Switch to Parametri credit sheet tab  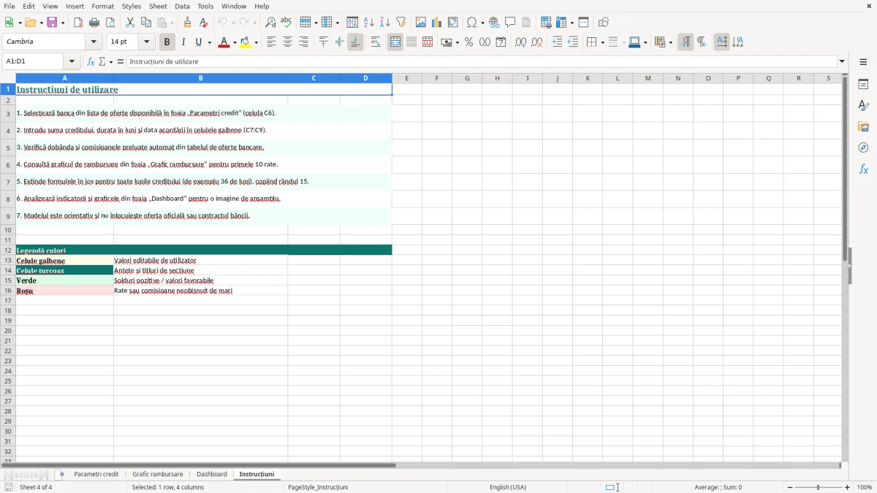(x=96, y=475)
